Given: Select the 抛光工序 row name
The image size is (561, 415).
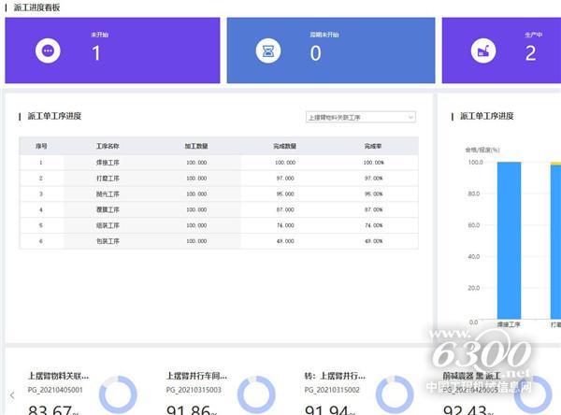Looking at the screenshot, I should point(108,193).
